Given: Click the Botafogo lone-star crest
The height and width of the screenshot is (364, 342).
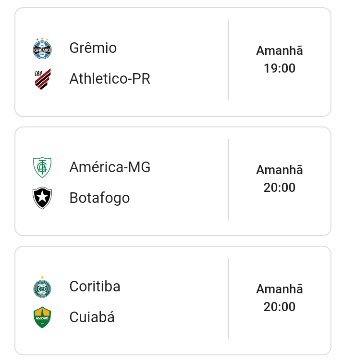Looking at the screenshot, I should 42,198.
